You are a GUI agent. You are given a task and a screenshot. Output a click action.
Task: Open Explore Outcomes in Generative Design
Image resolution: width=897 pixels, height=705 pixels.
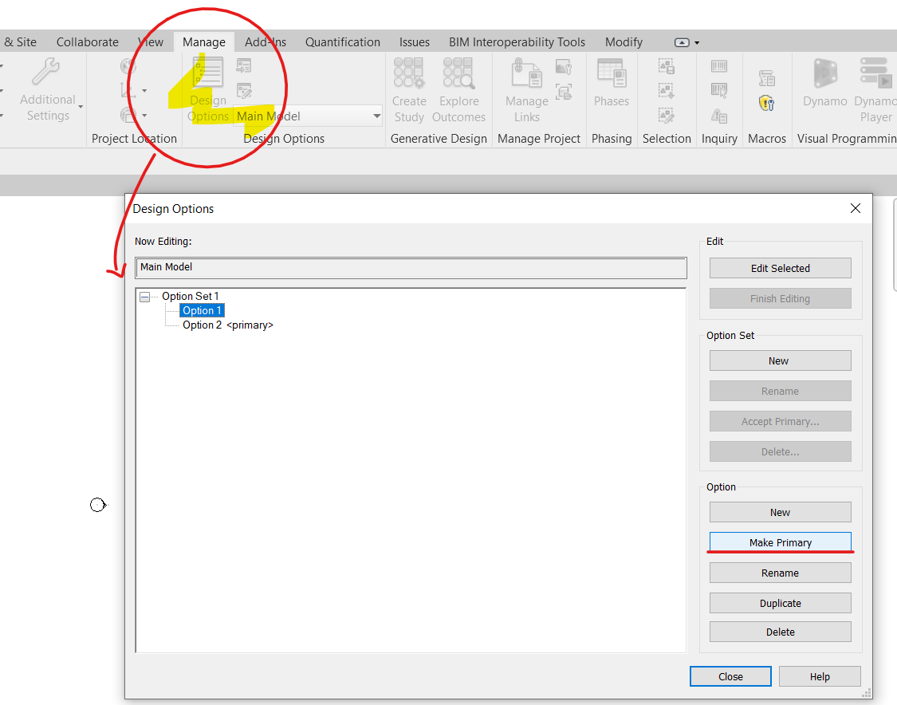(x=458, y=90)
